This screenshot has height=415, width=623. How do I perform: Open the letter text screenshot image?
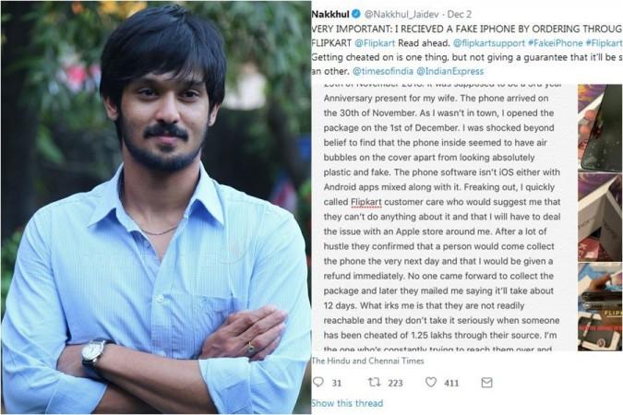coord(444,218)
